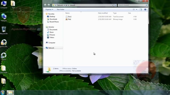Select Downloads under Favorites

pyautogui.click(x=53, y=19)
